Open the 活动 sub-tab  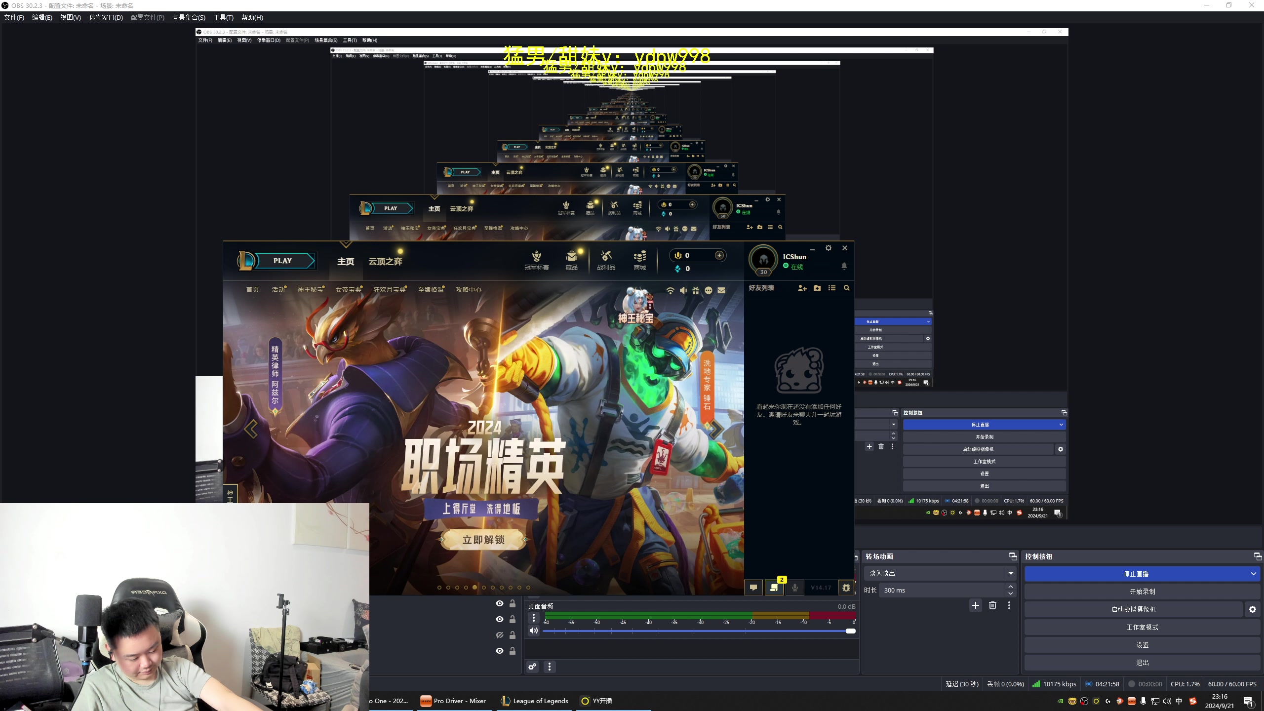(278, 289)
